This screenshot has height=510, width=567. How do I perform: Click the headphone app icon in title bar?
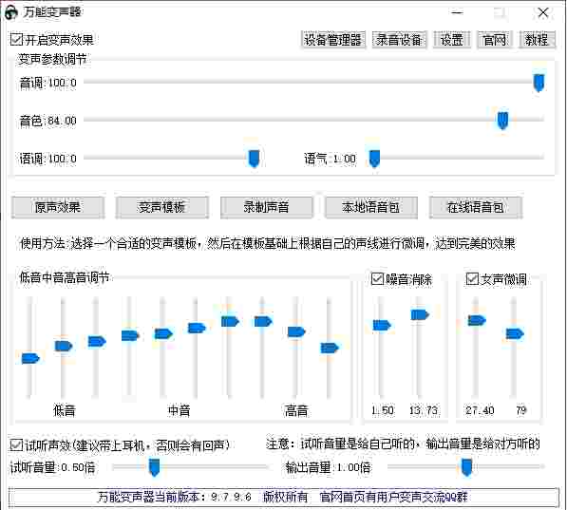pos(11,12)
